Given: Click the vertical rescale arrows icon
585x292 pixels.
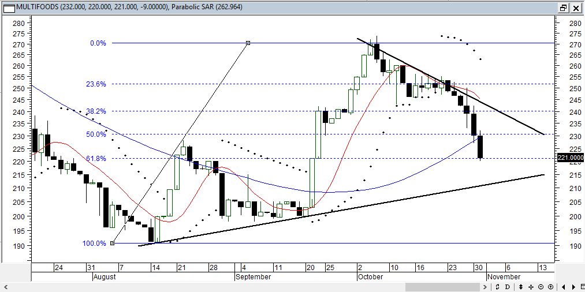Looking at the screenshot, I should 521,287.
